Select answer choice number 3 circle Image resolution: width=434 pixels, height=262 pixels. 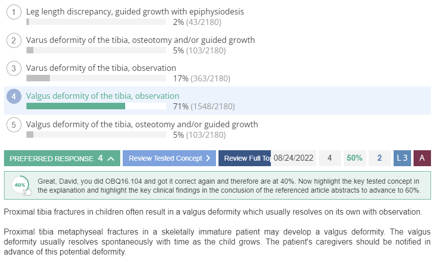tap(14, 68)
